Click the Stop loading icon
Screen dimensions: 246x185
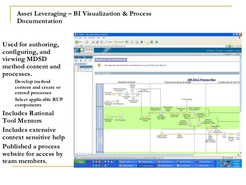point(93,42)
